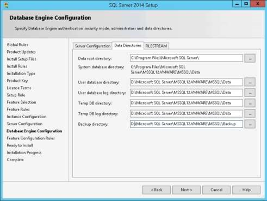Edit the User database directory field
The width and height of the screenshot is (267, 201).
click(187, 82)
